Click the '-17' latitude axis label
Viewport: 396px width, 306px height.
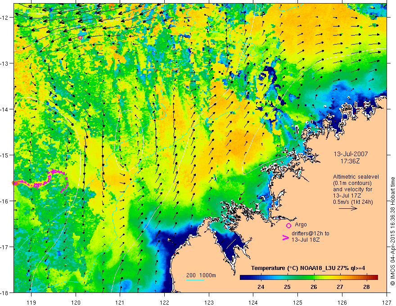(x=5, y=247)
